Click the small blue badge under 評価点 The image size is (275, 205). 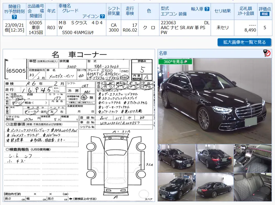pos(265,14)
